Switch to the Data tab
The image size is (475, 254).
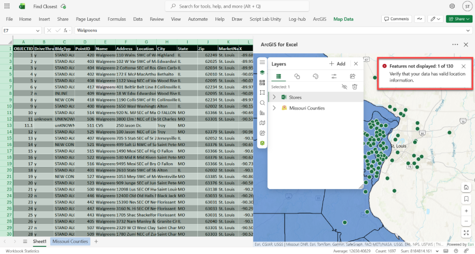(x=138, y=19)
